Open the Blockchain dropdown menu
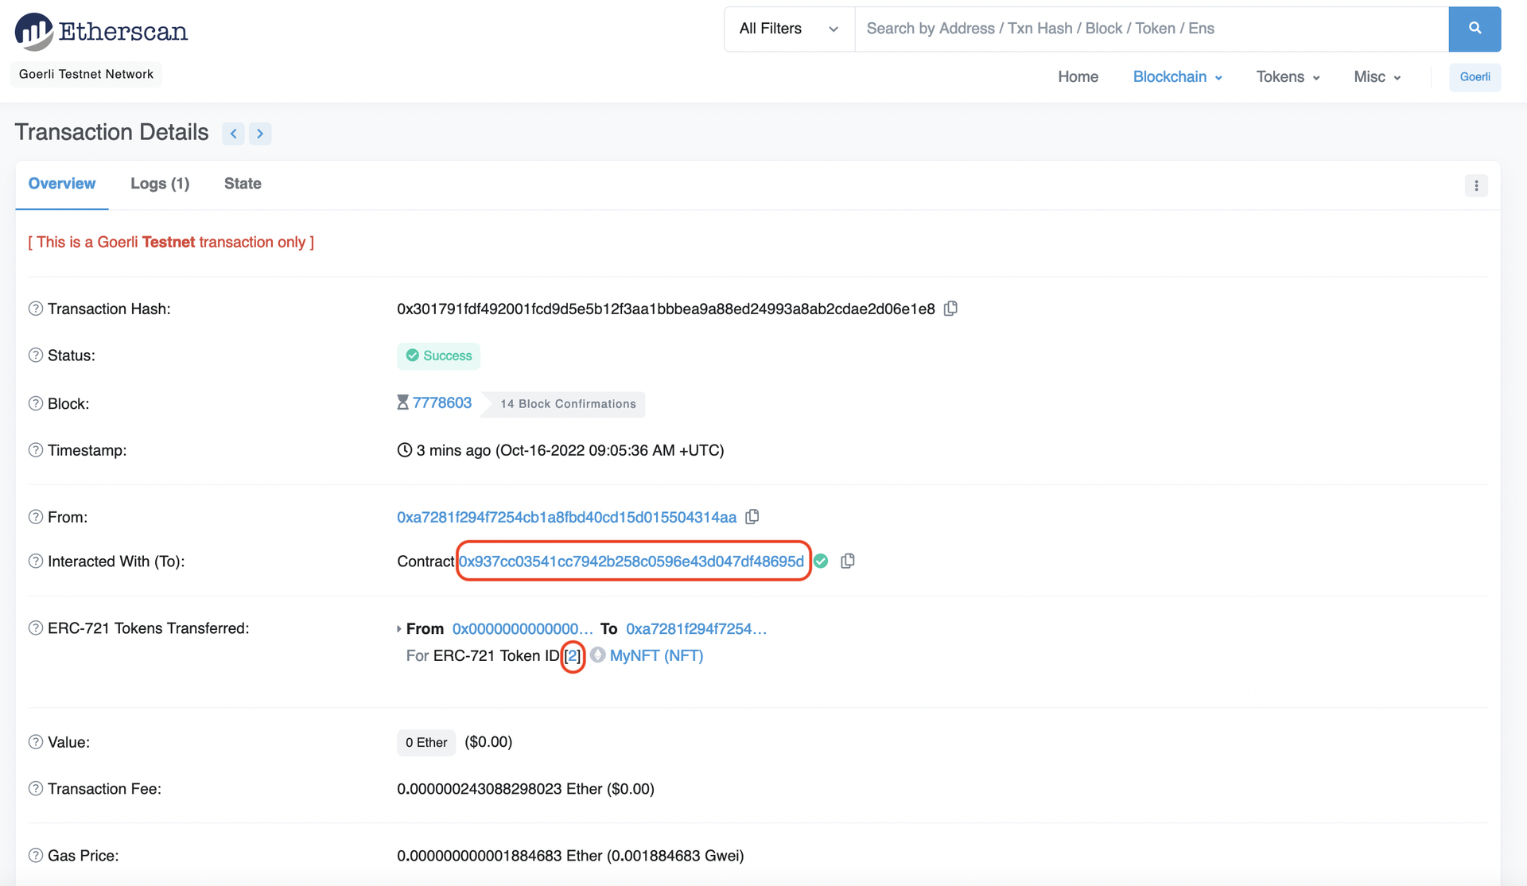Screen dimensions: 1527x886 coord(1177,76)
